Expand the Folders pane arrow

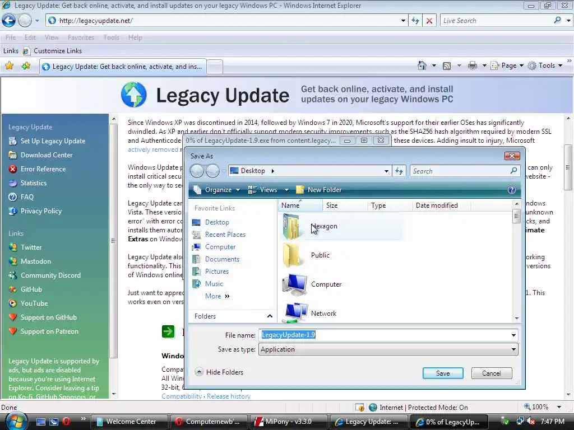pos(270,316)
